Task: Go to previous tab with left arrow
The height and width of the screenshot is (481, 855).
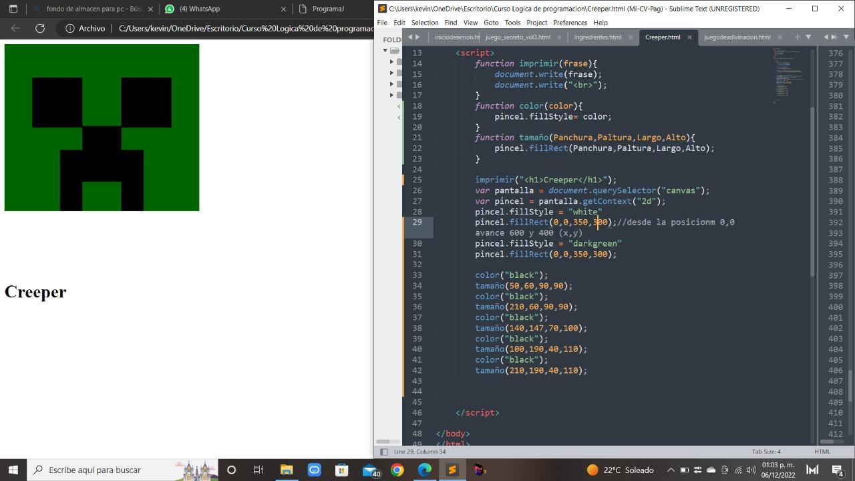Action: tap(409, 37)
